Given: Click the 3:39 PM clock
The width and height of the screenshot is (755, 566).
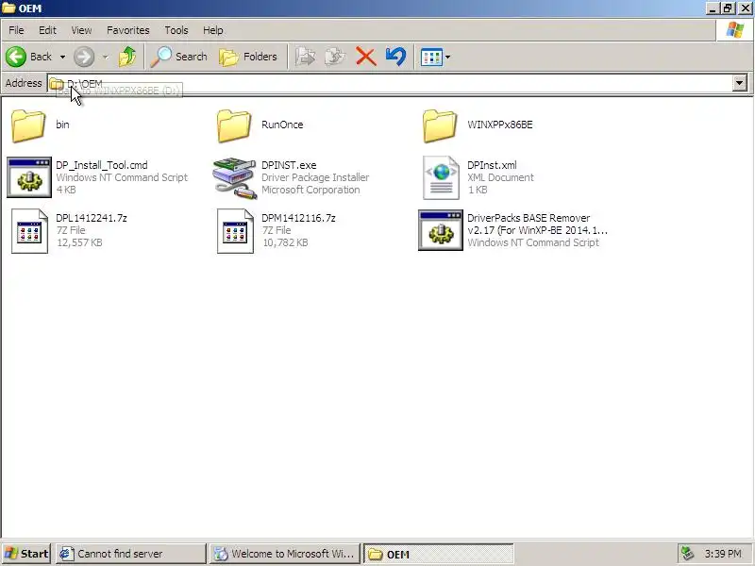Looking at the screenshot, I should 723,554.
